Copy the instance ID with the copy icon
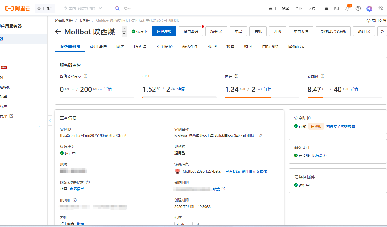 point(124,136)
